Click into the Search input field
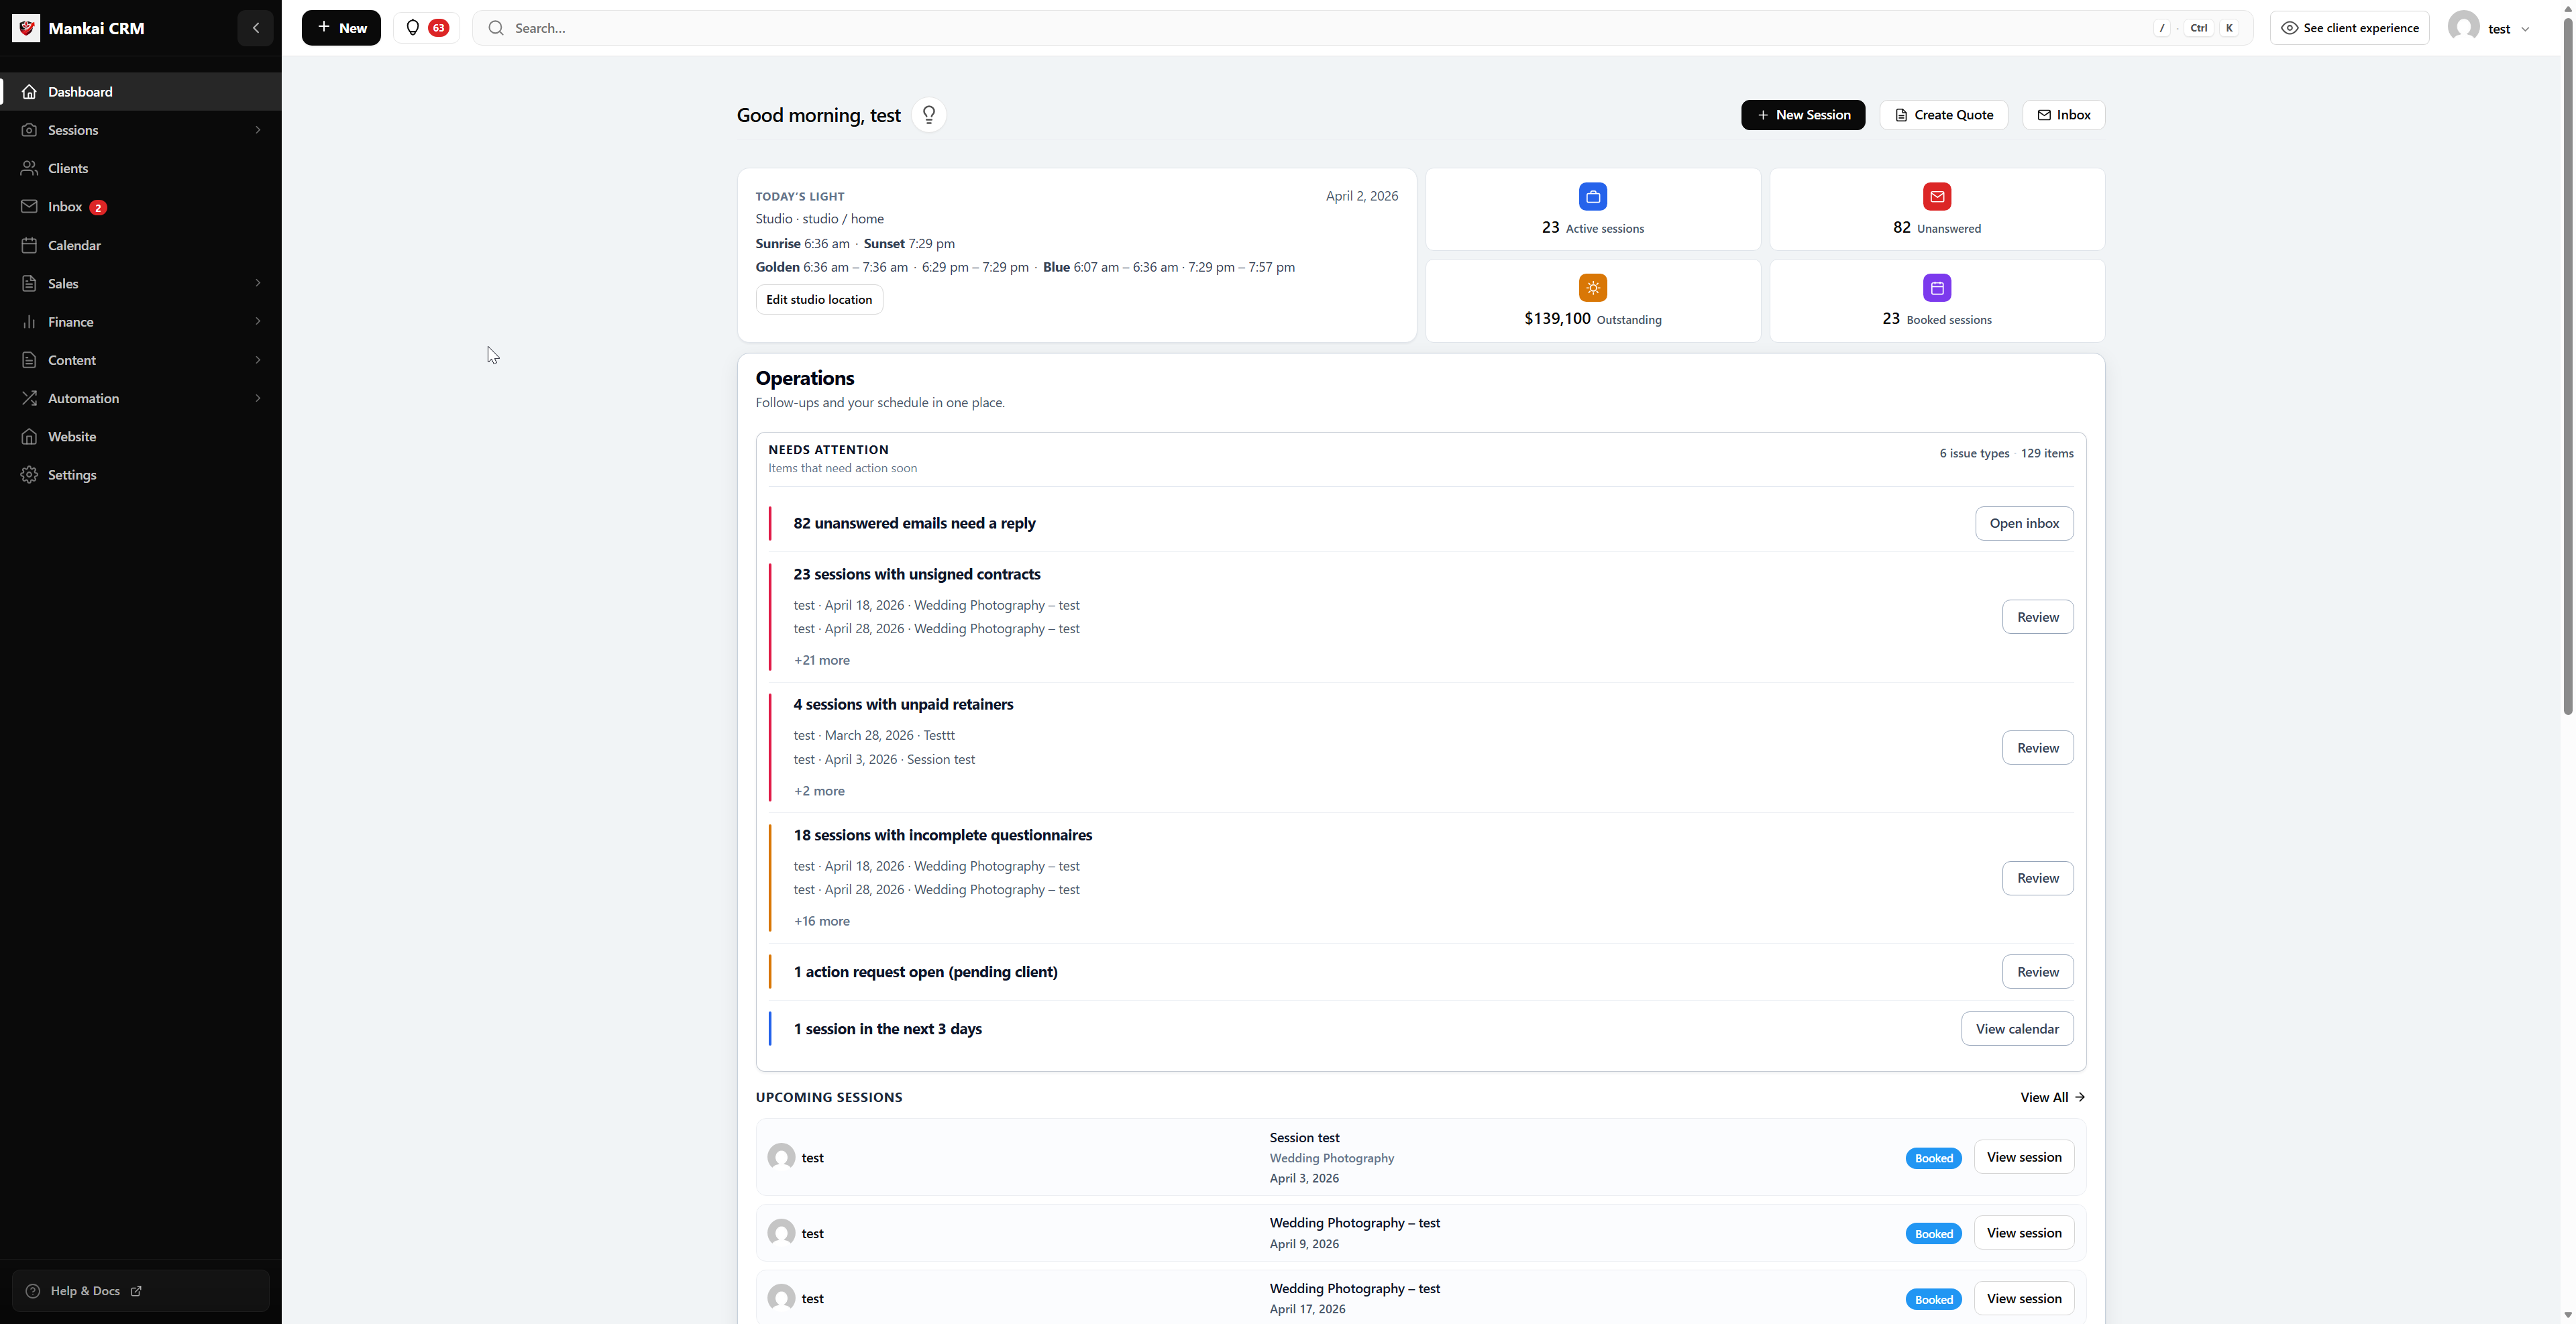This screenshot has width=2576, height=1324. tap(1300, 28)
